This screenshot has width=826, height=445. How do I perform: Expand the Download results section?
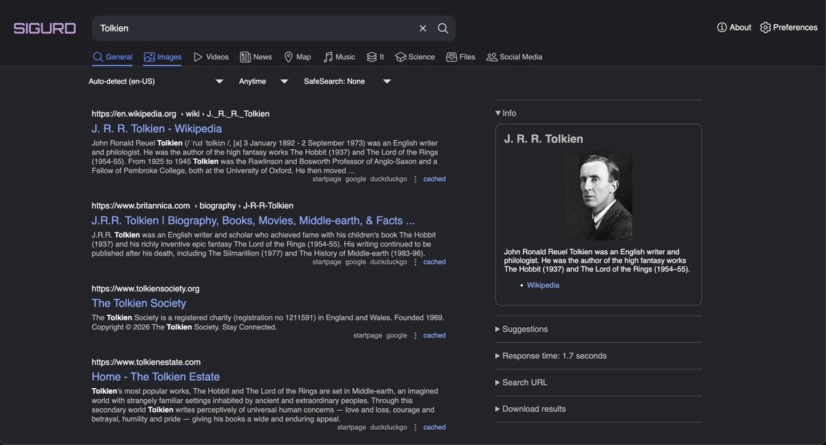(x=530, y=408)
